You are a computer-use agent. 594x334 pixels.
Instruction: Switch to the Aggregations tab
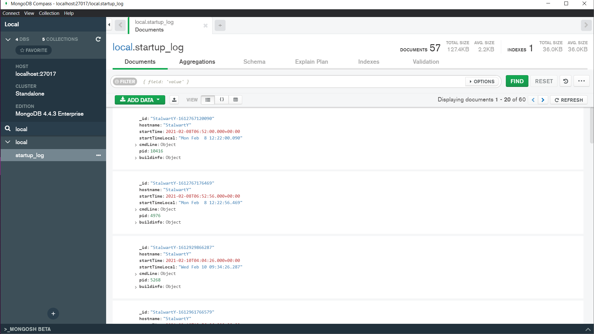197,62
